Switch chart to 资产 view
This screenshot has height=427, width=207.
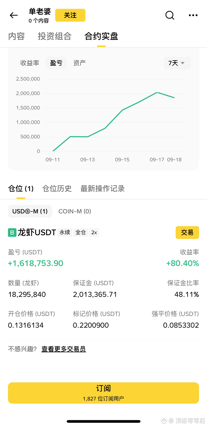[79, 63]
